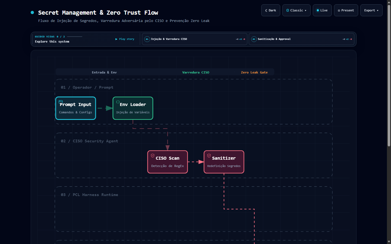Click the 'Comandos & Configs' node caption
This screenshot has height=244, width=391.
click(x=75, y=112)
